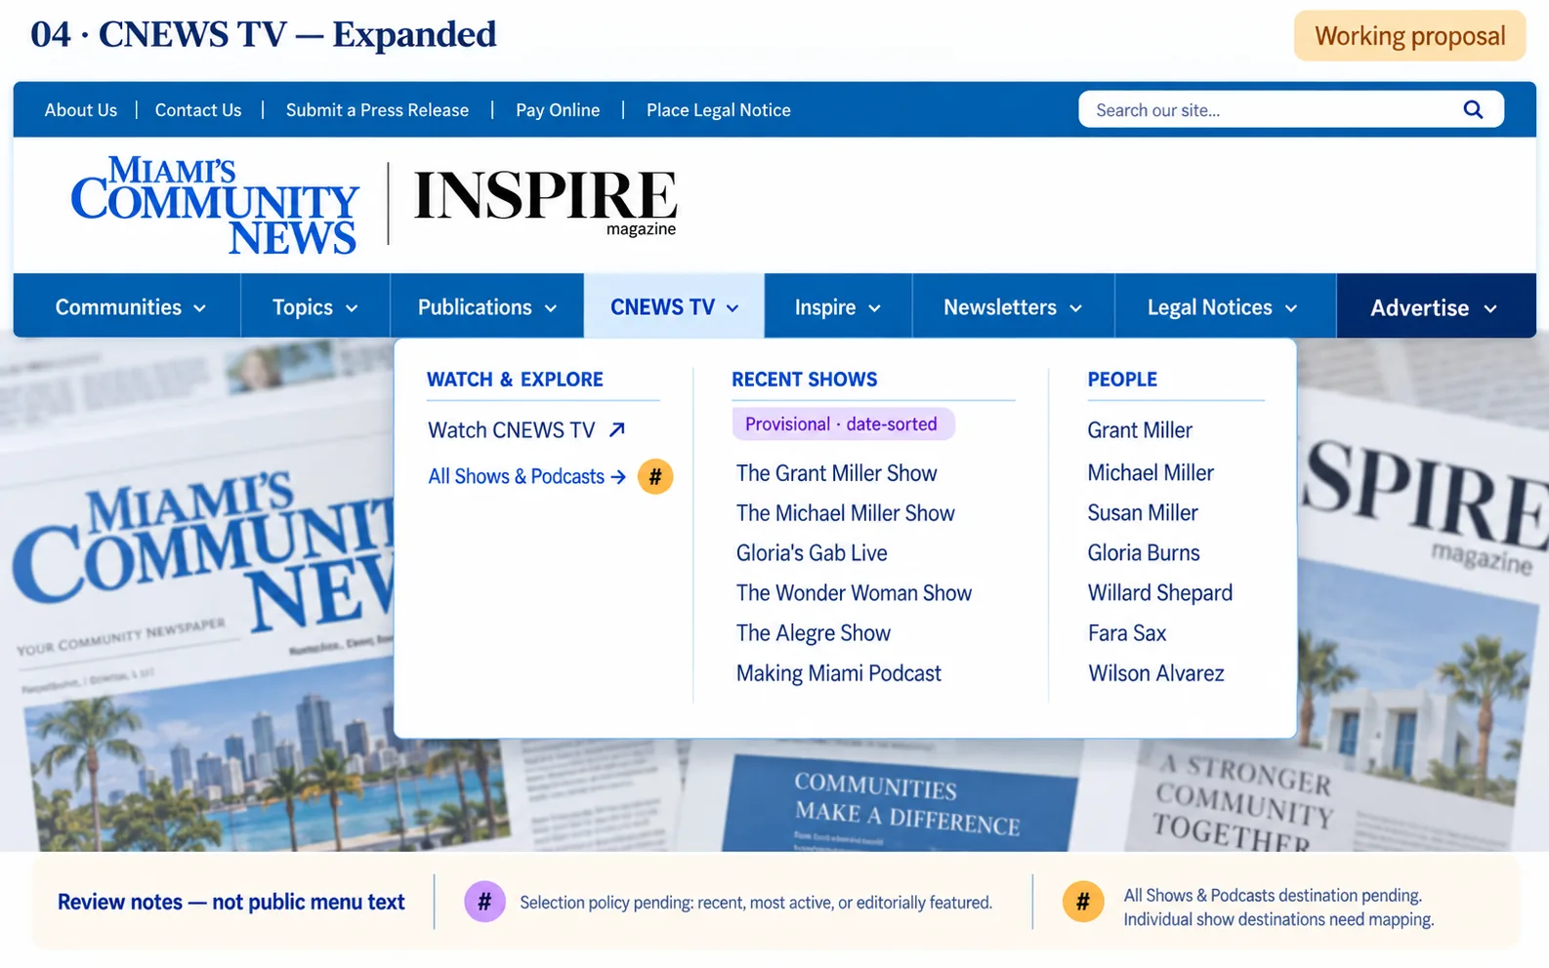Screen dimensions: 1549x968
Task: Click Submit a Press Release link
Action: (377, 110)
